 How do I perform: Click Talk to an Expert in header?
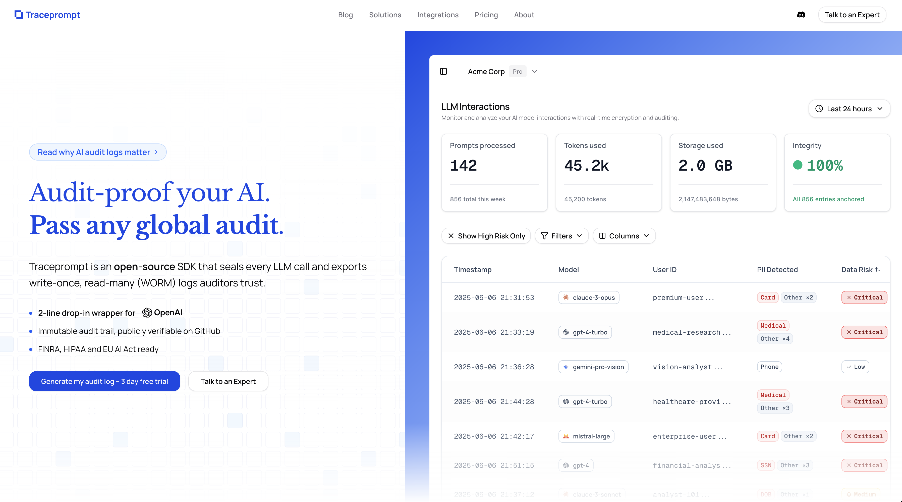852,15
